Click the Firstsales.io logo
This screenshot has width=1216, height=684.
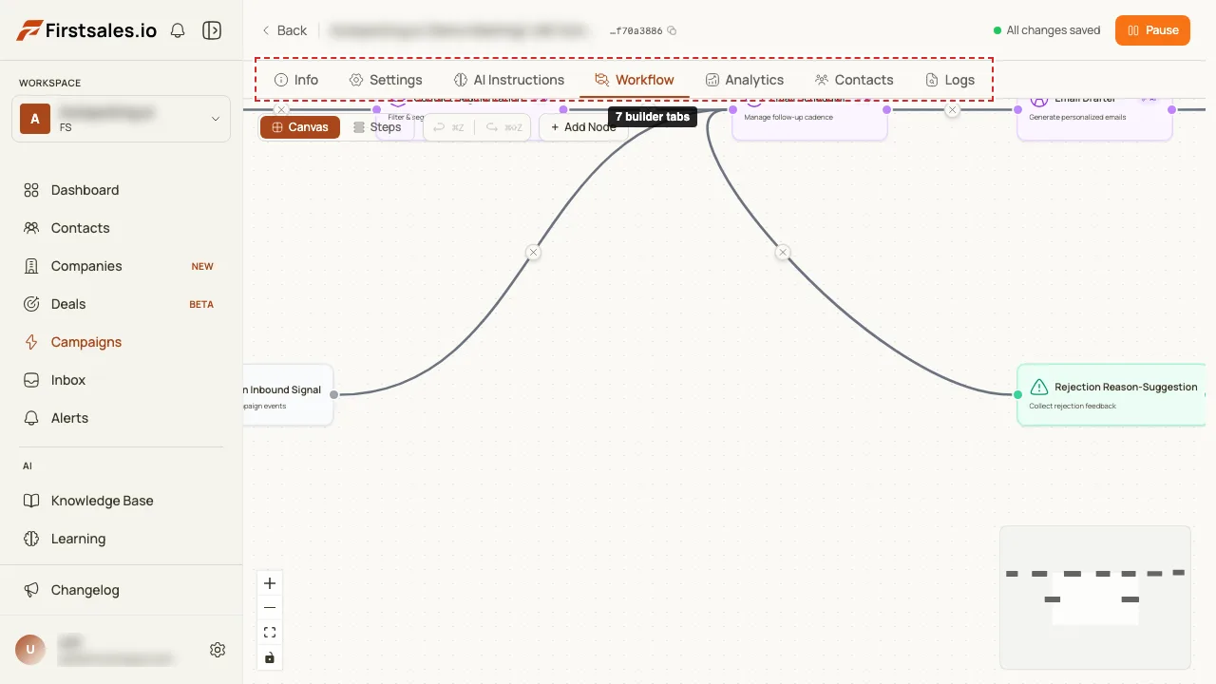click(86, 30)
